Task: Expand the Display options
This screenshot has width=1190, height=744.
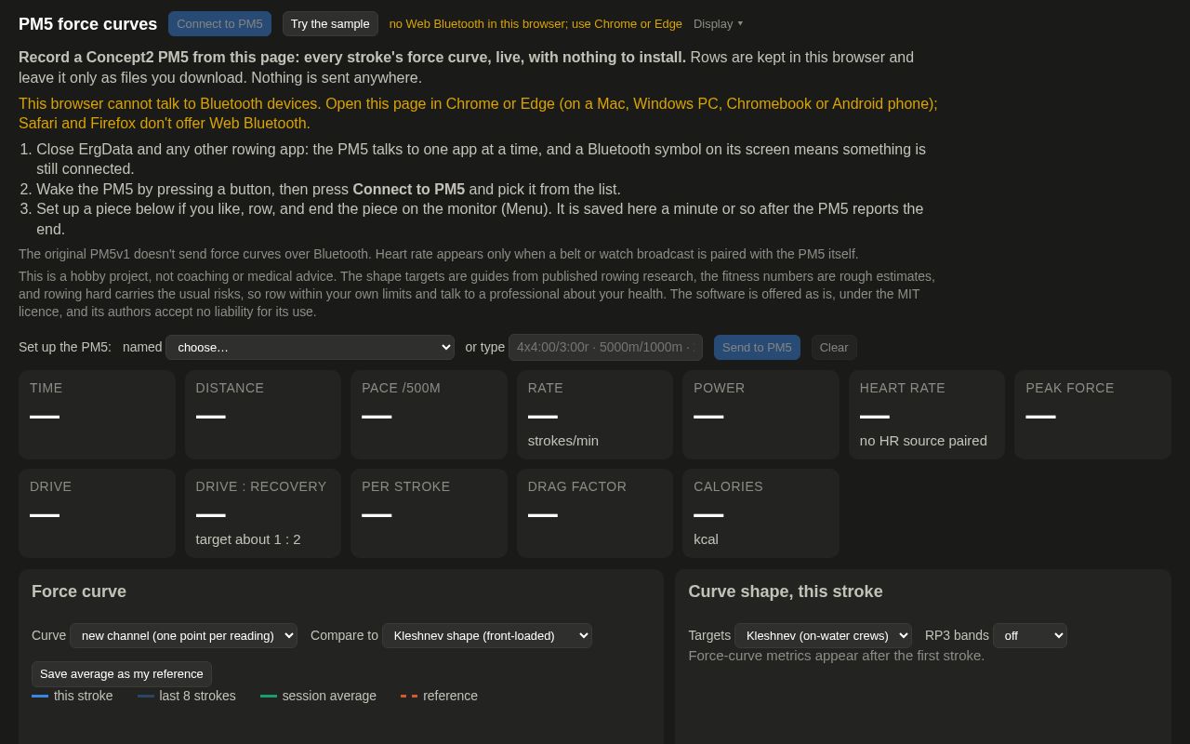Action: tap(718, 23)
